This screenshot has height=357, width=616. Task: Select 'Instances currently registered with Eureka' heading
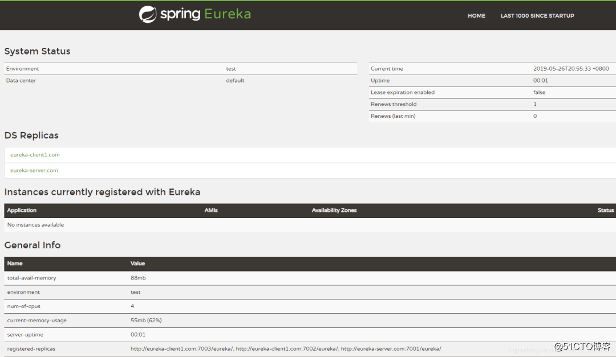click(102, 192)
